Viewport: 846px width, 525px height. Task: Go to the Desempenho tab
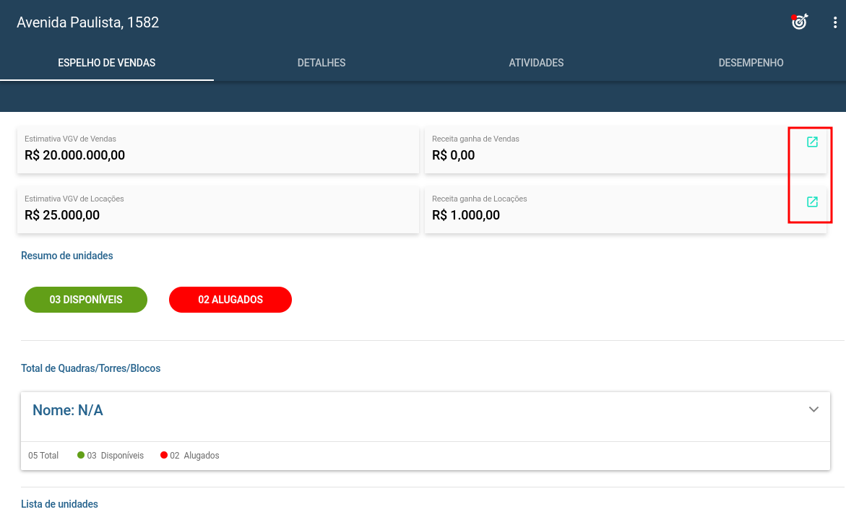click(x=751, y=63)
